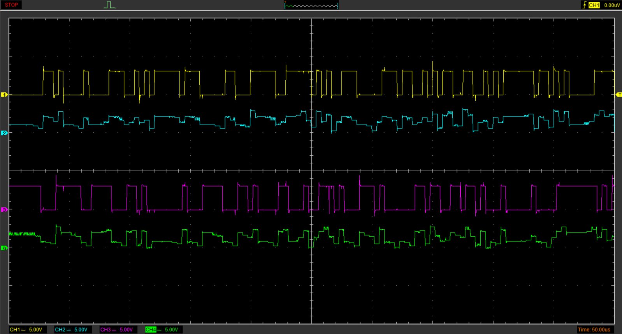Click the trigger level value 0.00uV

(612, 5)
